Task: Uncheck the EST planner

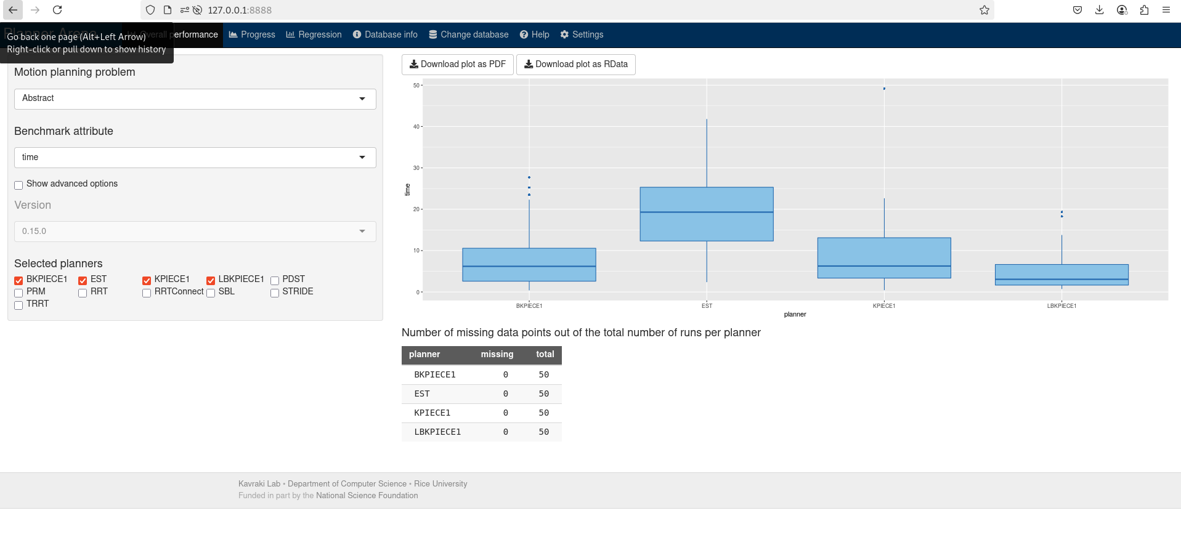Action: 83,281
